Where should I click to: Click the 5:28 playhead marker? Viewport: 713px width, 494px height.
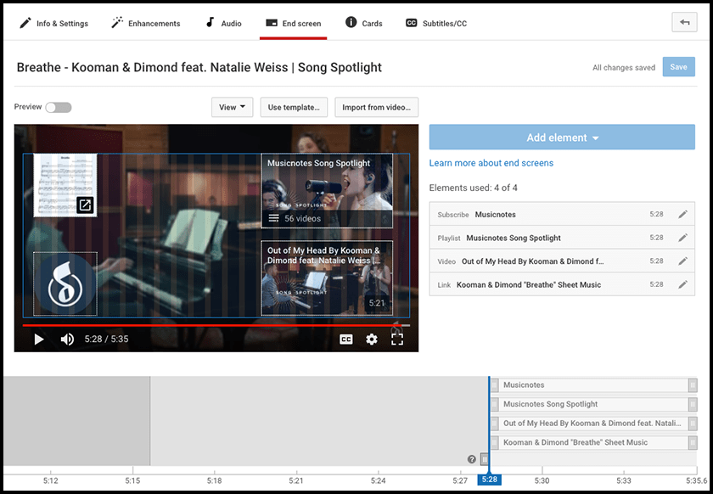[489, 480]
